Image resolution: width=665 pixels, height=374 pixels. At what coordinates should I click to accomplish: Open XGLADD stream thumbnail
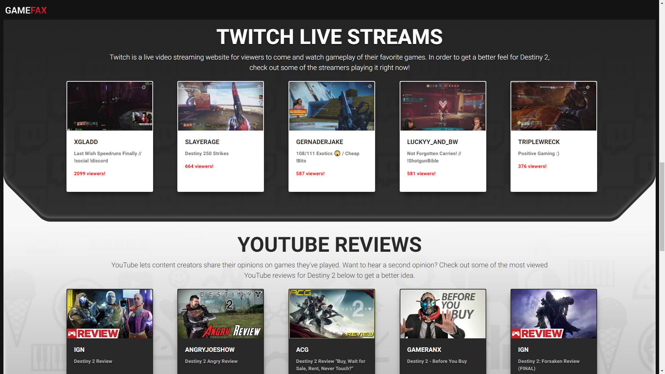pos(110,106)
